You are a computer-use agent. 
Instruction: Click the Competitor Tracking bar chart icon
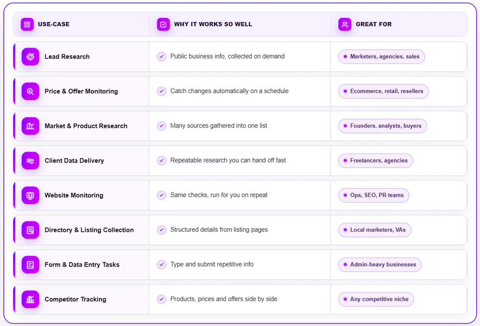click(30, 299)
